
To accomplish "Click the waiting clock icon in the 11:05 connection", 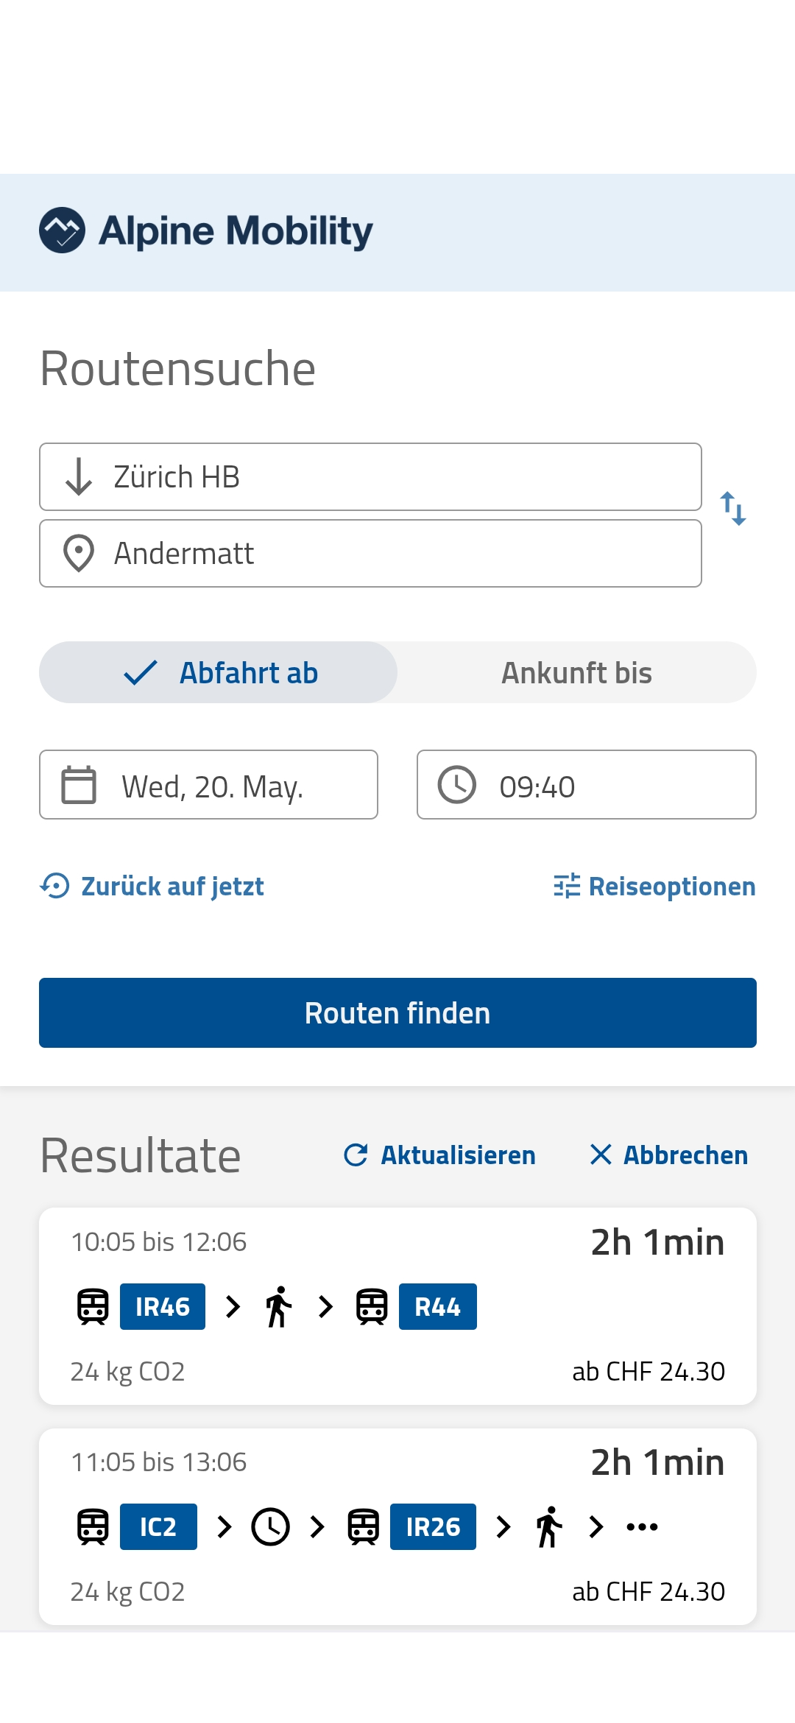I will (271, 1527).
